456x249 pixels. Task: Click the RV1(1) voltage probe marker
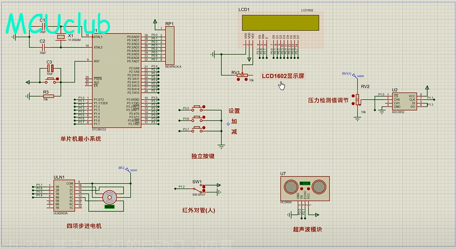point(354,75)
